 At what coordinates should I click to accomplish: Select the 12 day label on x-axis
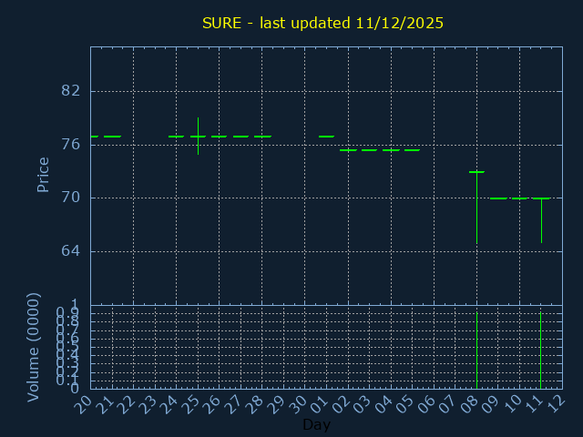tap(556, 402)
